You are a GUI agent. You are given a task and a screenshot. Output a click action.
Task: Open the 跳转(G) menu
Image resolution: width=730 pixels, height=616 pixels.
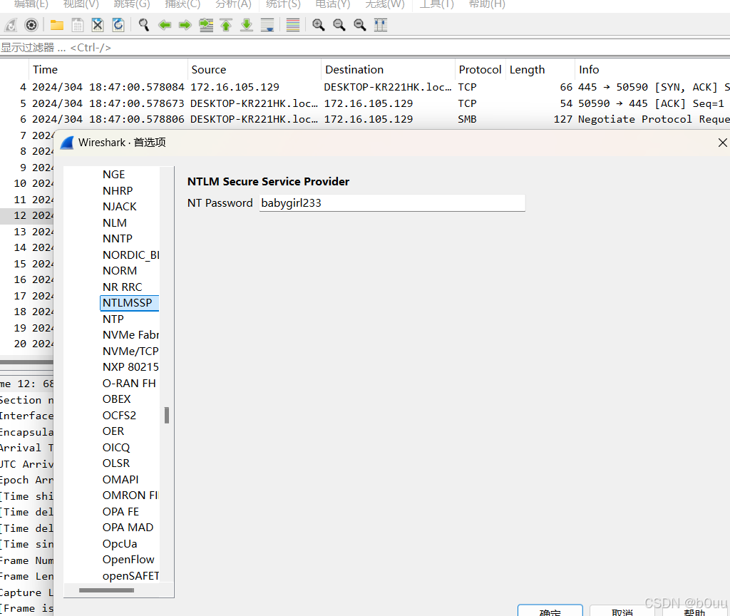[132, 4]
